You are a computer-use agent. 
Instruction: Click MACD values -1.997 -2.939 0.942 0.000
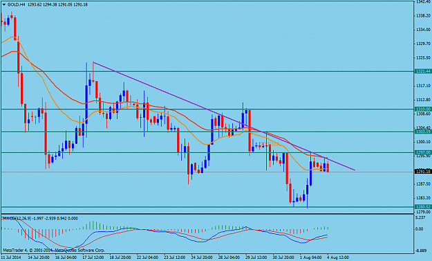(55, 219)
